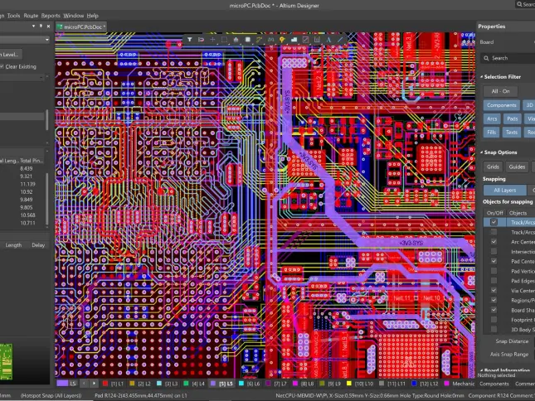
Task: Toggle the Clear Existing checkbox
Action: coord(2,66)
